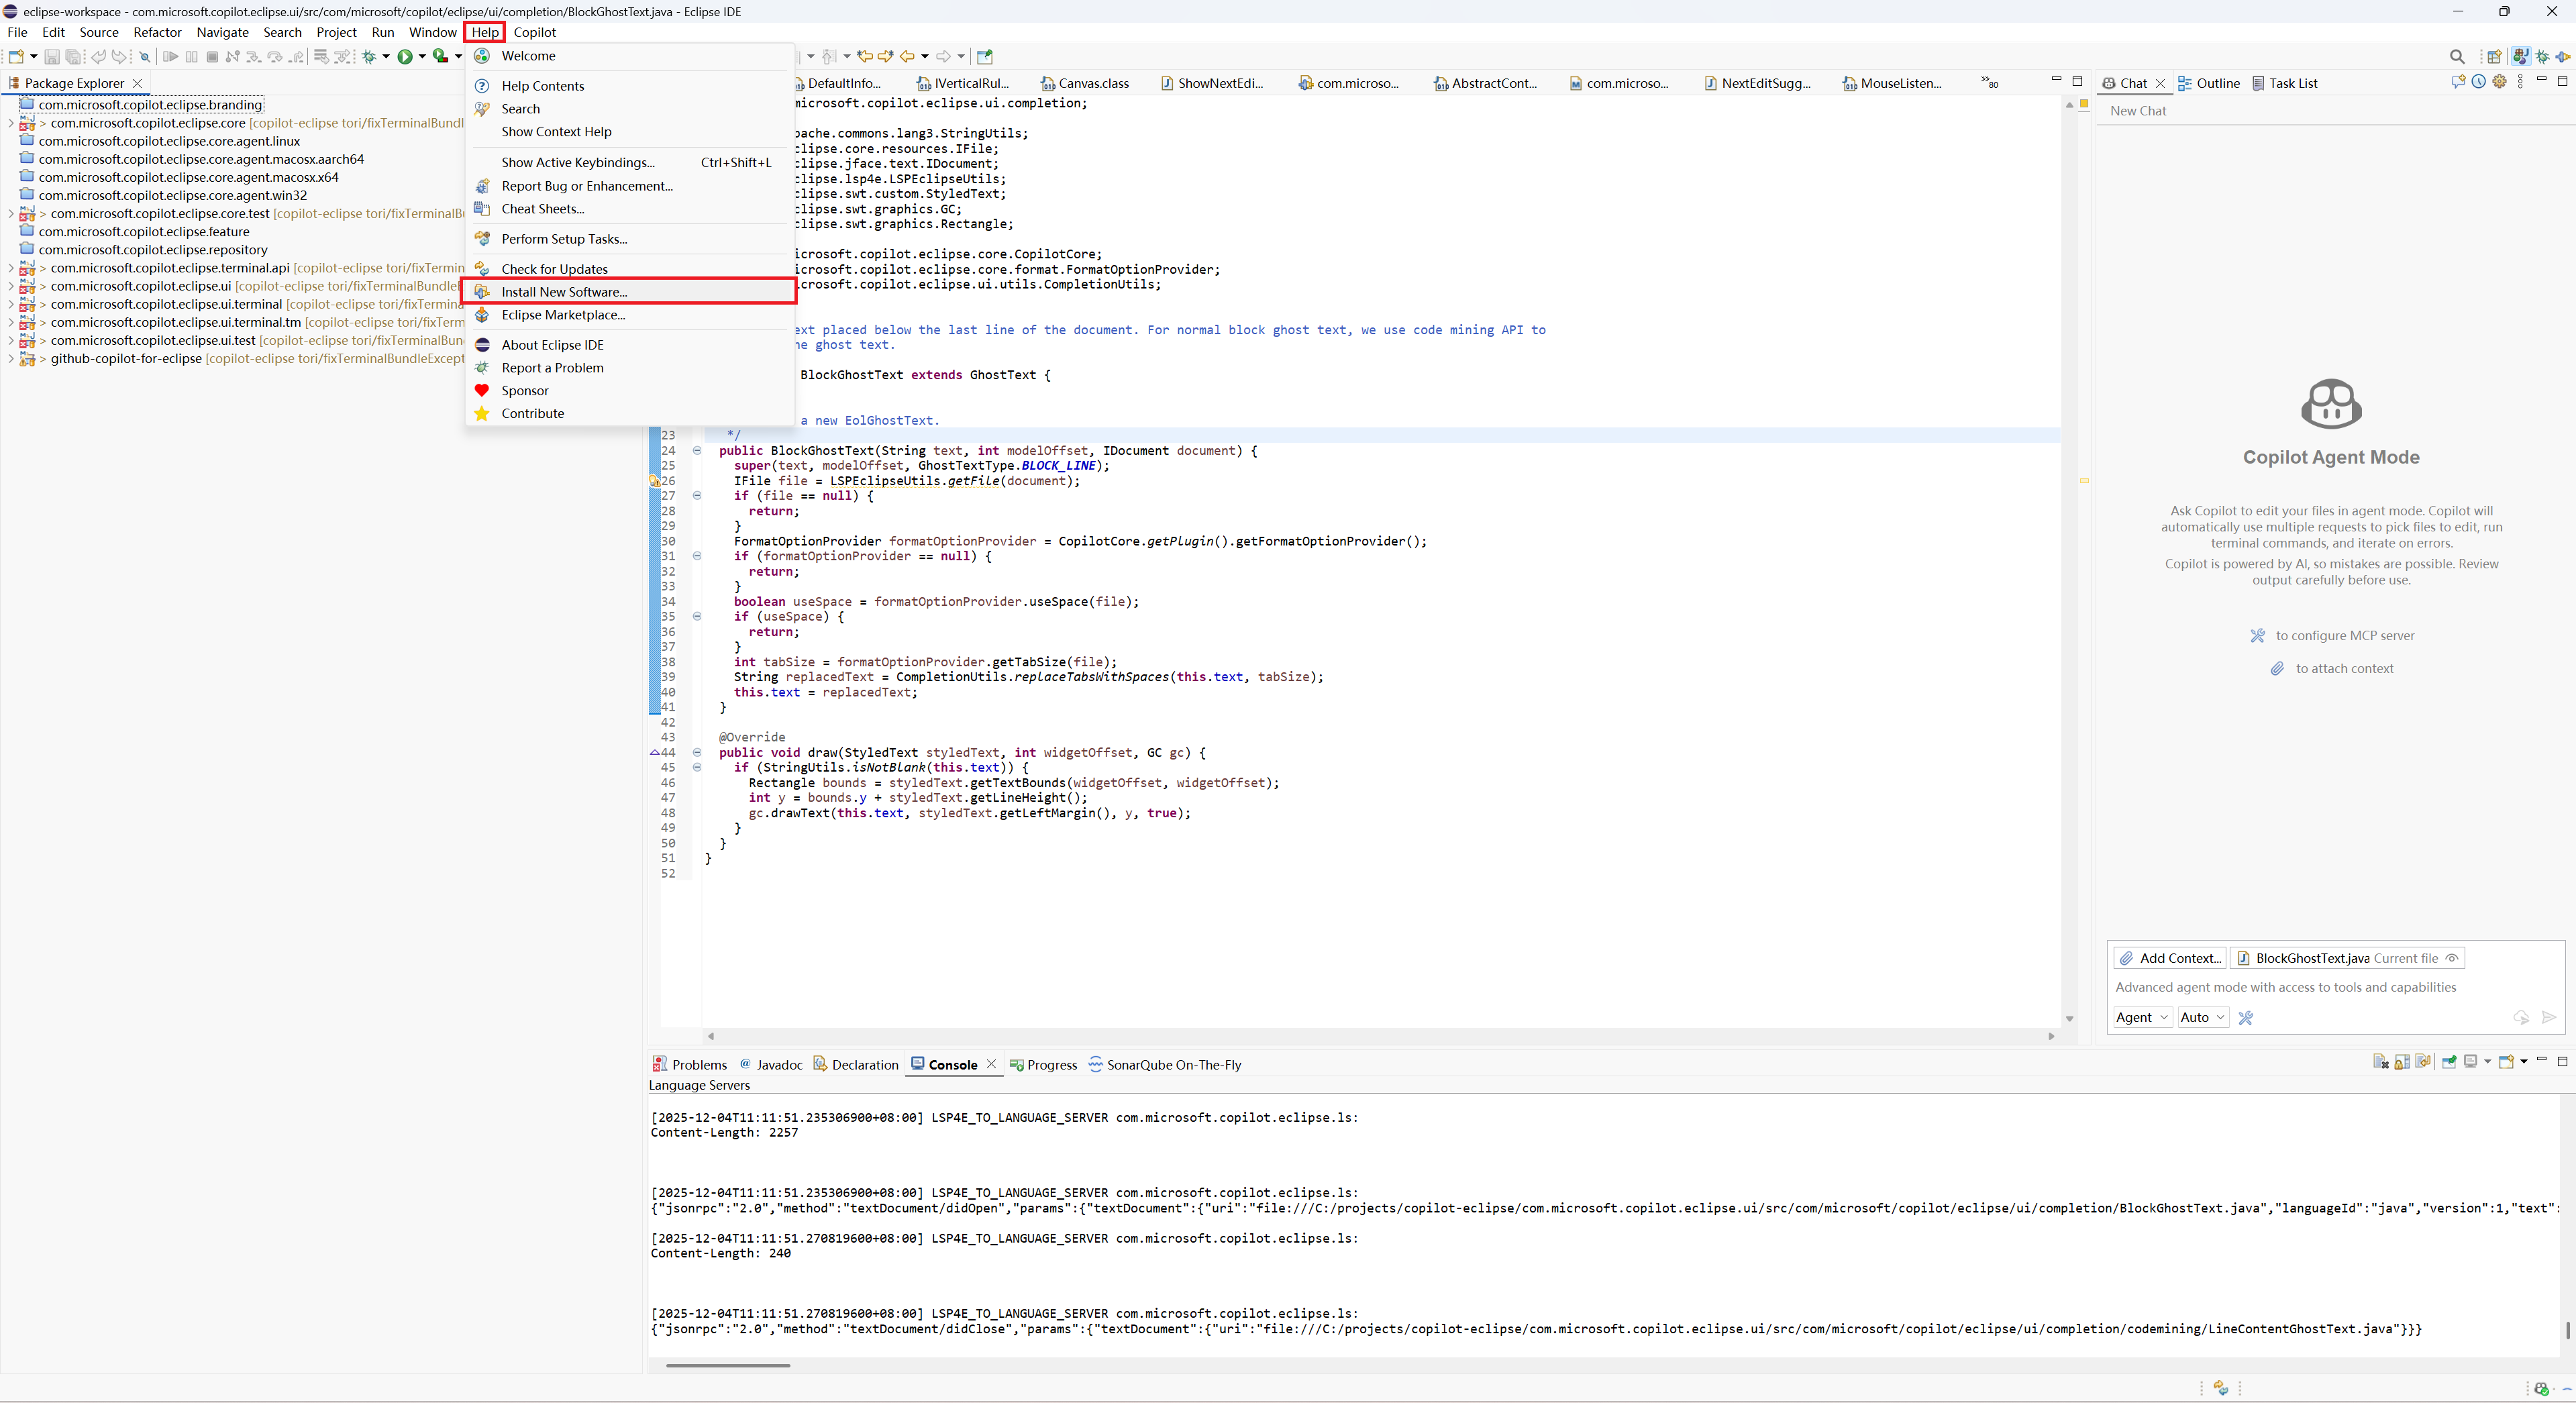Viewport: 2576px width, 1403px height.
Task: Start a new Copilot chat conversation
Action: [2458, 82]
